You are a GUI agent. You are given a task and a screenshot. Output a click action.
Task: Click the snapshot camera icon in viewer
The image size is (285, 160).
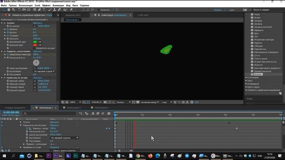[105, 102]
